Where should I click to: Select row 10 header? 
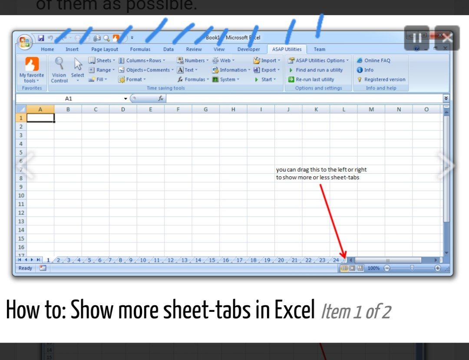21,195
